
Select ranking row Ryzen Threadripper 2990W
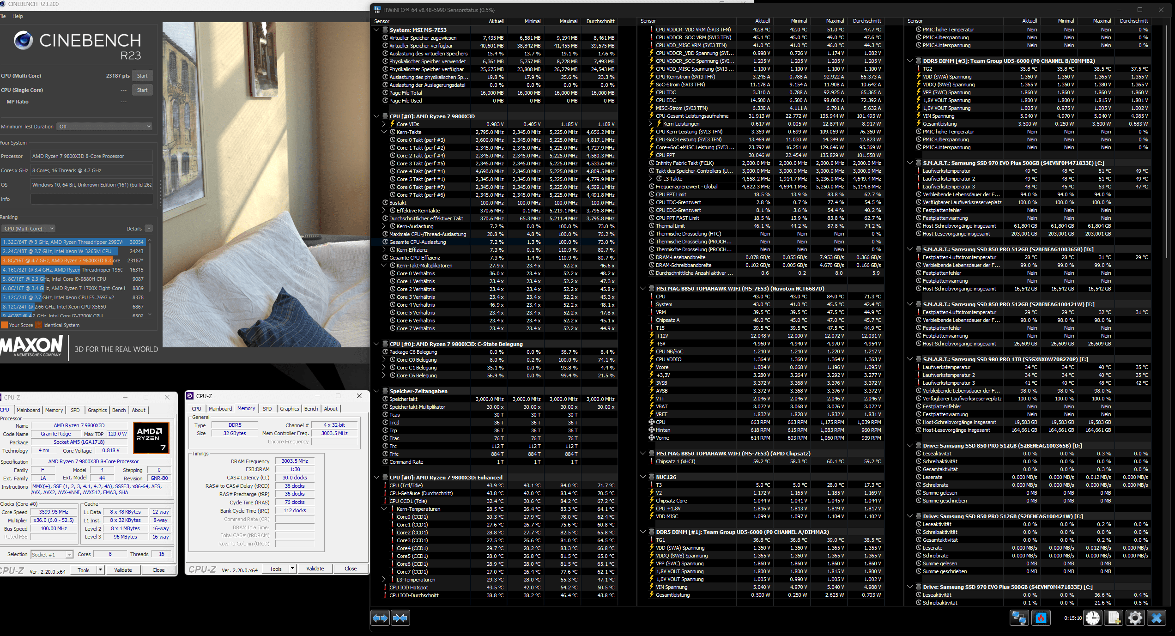(x=73, y=242)
